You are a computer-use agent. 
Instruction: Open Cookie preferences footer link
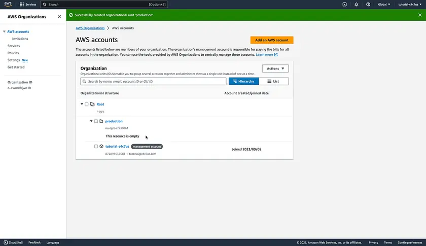click(410, 242)
